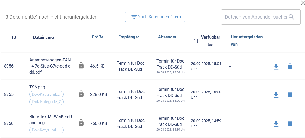Viewport: 305px width, 138px height.
Task: Open the Nach Kategorien filtern filter
Action: coord(155,17)
